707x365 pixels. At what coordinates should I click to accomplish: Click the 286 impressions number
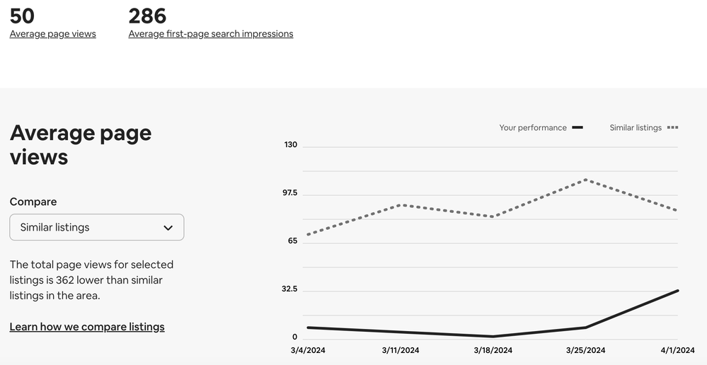pos(147,16)
